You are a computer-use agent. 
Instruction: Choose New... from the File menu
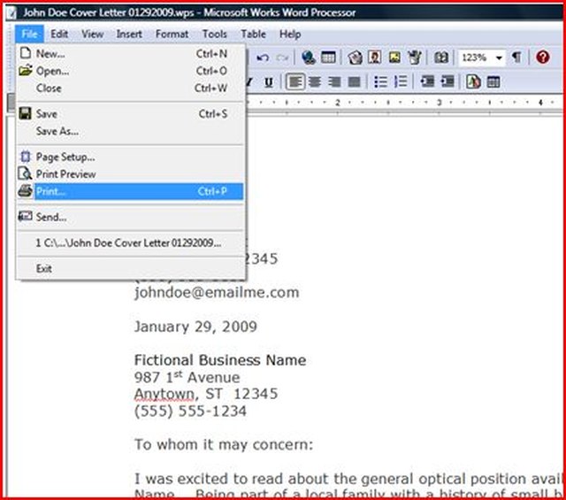pos(131,53)
